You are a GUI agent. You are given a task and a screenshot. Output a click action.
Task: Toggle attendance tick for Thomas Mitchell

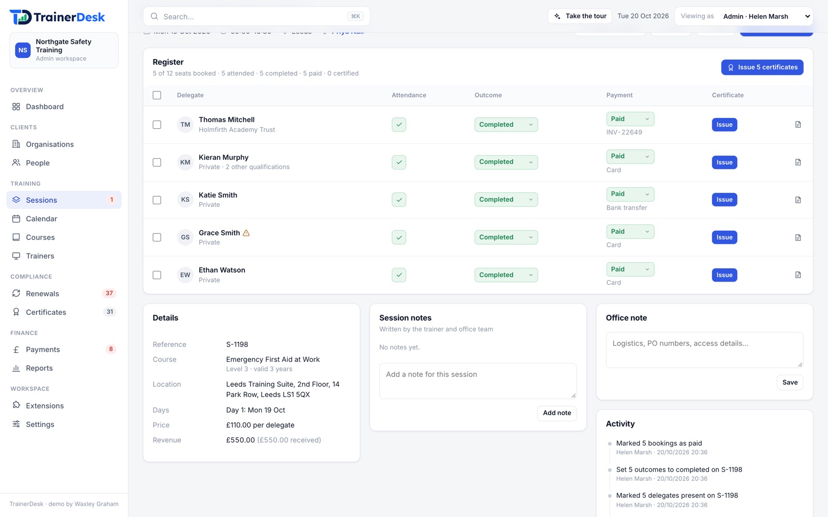pos(399,125)
